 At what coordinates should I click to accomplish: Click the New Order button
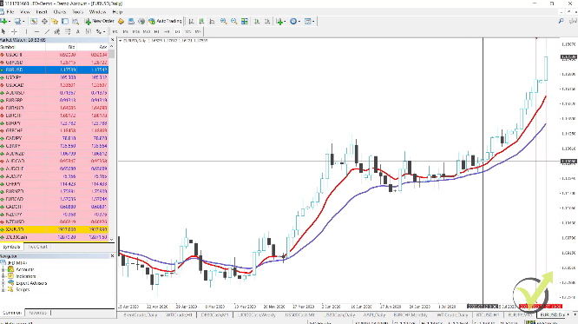(100, 22)
